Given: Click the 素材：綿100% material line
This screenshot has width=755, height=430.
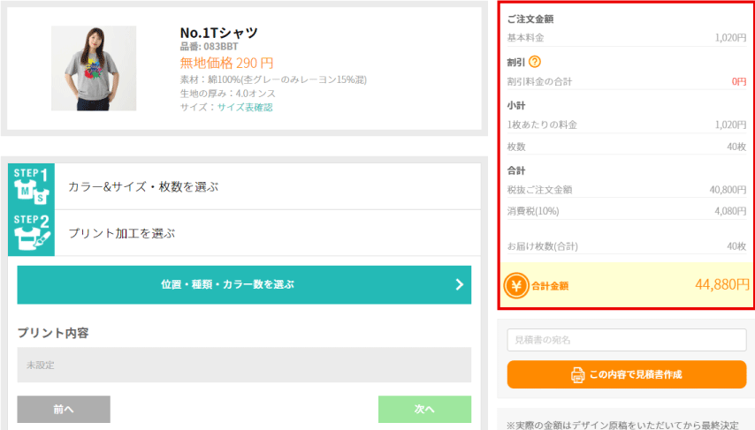Looking at the screenshot, I should click(x=273, y=79).
